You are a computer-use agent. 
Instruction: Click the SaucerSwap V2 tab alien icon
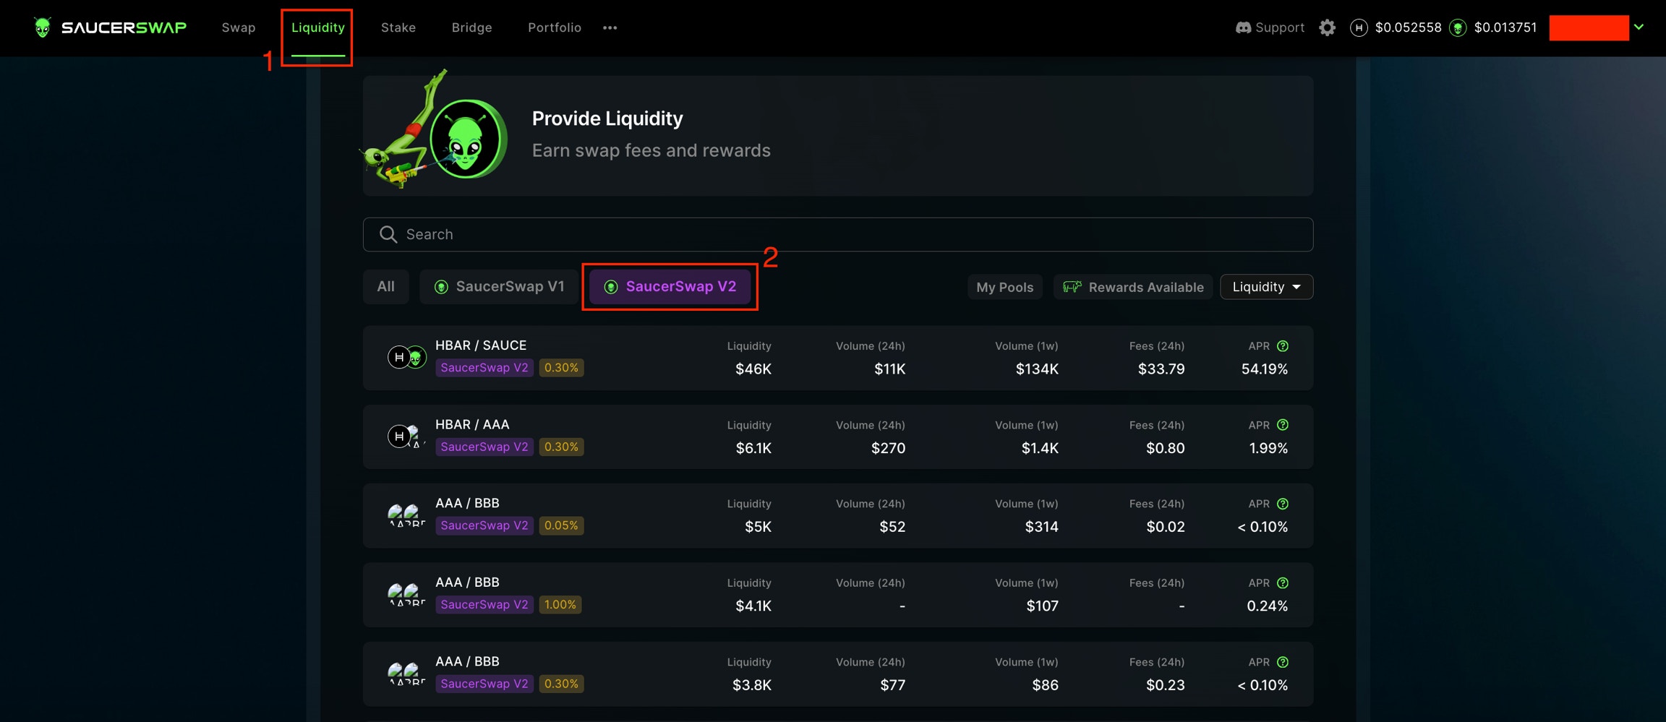[x=611, y=287]
